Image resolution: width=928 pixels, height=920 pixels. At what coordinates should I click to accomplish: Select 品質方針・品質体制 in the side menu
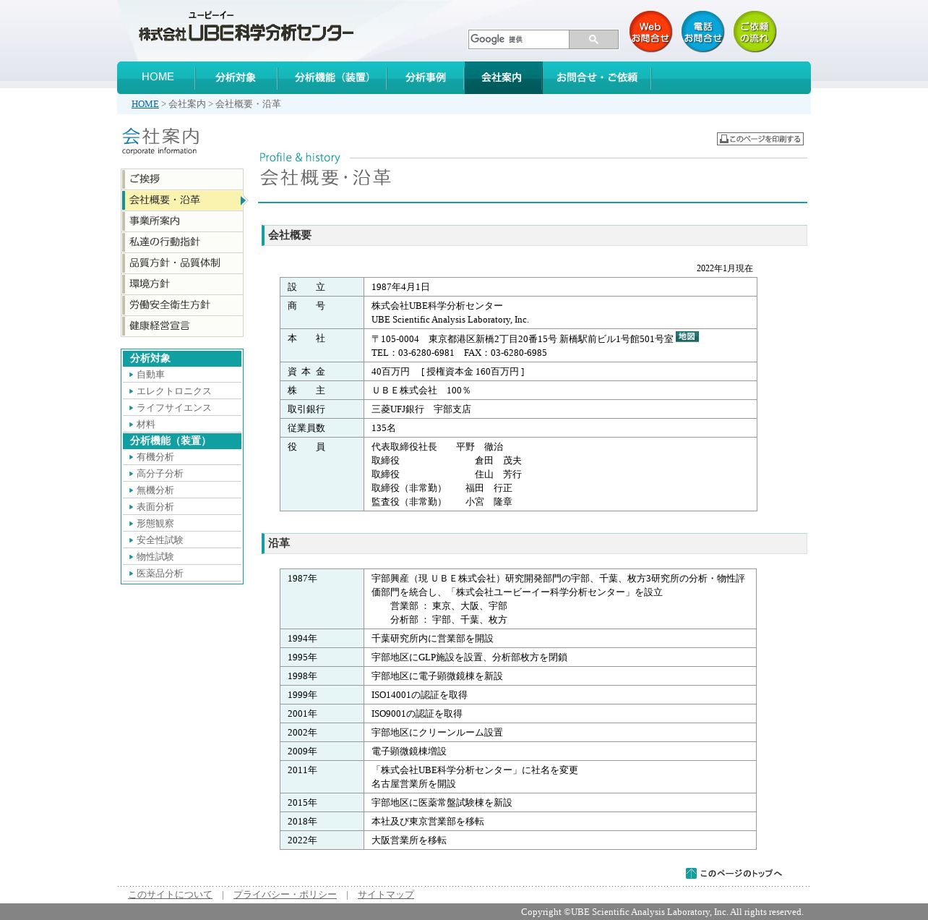182,263
